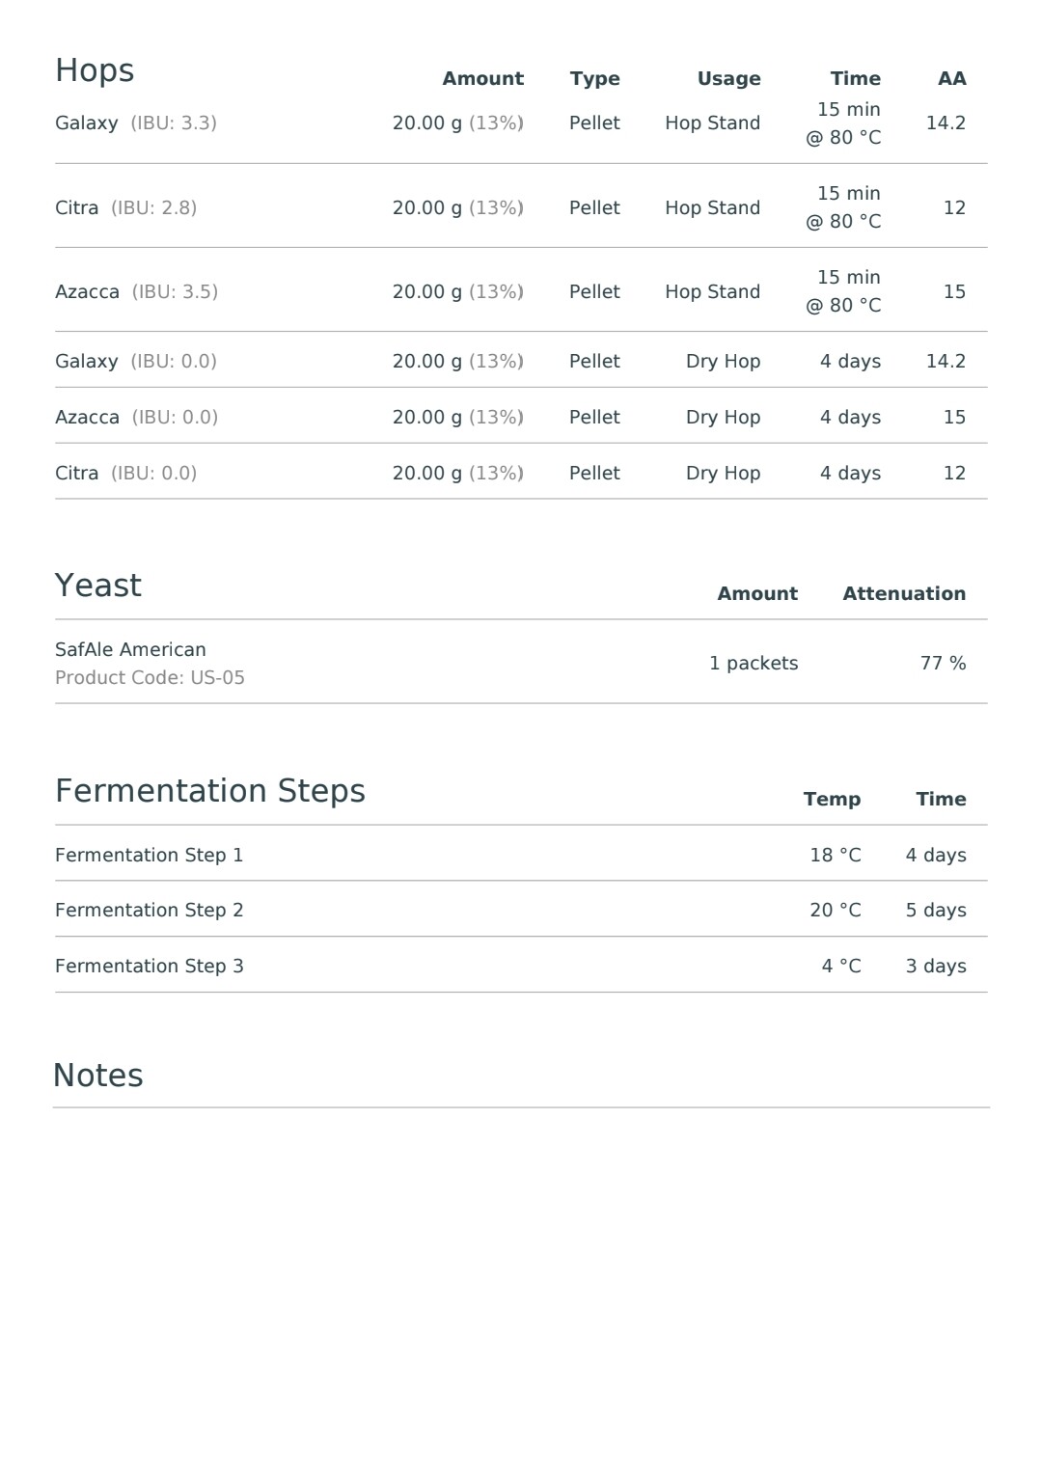Click the Citra Dry Hop row
1042x1473 pixels.
(x=521, y=473)
